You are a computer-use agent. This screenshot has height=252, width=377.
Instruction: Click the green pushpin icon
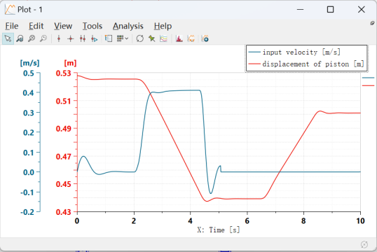(x=152, y=38)
